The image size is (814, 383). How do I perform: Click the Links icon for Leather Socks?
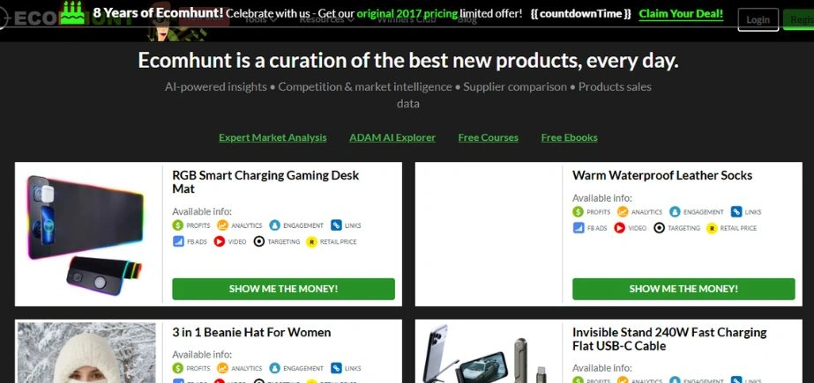coord(736,211)
